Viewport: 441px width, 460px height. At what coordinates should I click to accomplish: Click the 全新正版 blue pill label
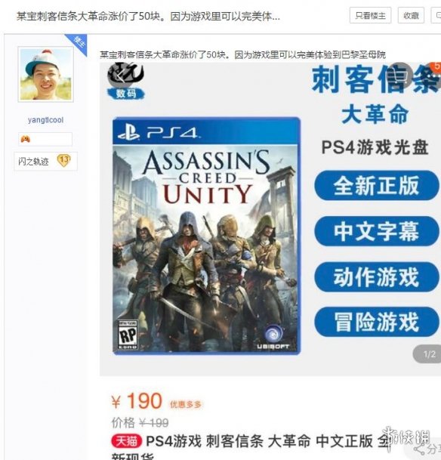pyautogui.click(x=377, y=186)
